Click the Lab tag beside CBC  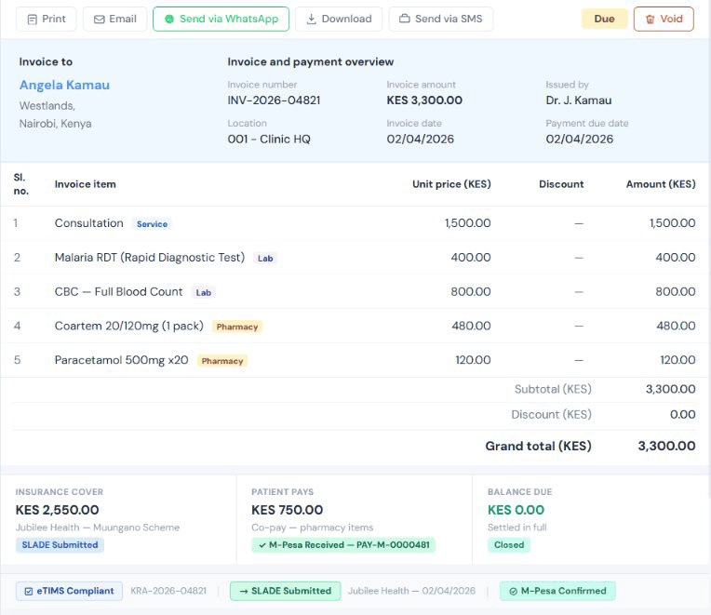click(x=204, y=293)
